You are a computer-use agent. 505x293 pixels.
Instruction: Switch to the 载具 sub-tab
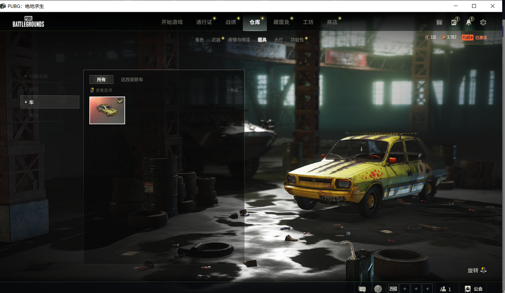point(262,40)
